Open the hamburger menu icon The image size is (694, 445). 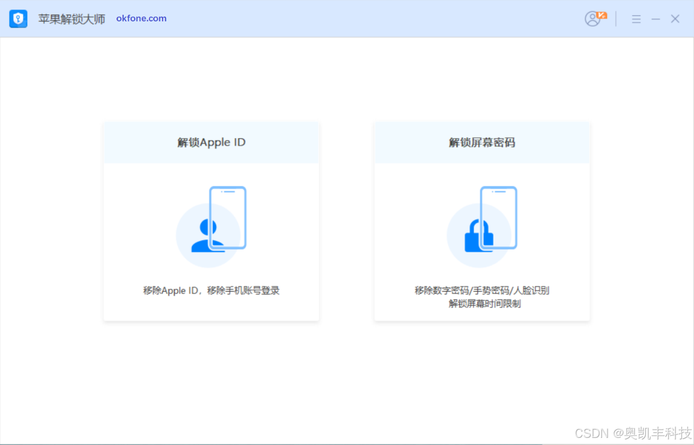pos(636,19)
